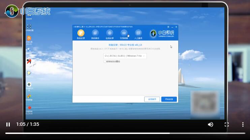Mute the video volume
Viewport: 250px width, 140px height.
(211, 124)
